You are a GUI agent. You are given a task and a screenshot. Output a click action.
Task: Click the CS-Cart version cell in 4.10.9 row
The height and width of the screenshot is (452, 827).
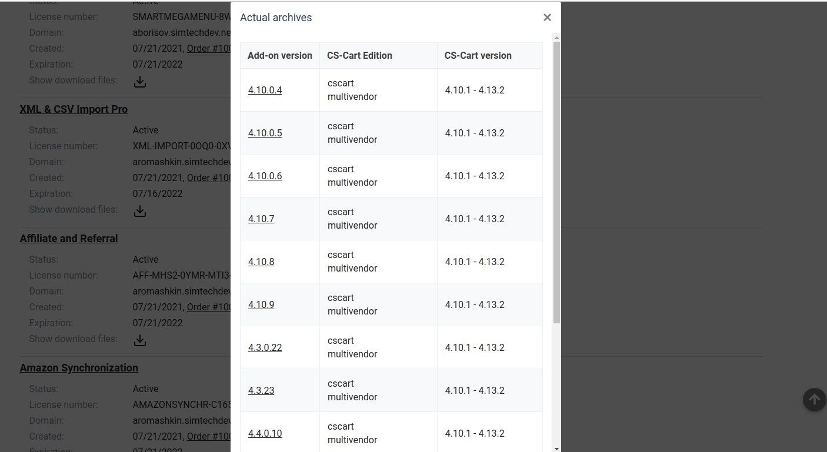[x=489, y=304]
